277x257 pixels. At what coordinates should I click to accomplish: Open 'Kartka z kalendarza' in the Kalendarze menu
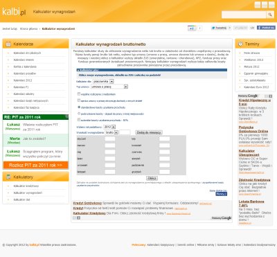25,67
